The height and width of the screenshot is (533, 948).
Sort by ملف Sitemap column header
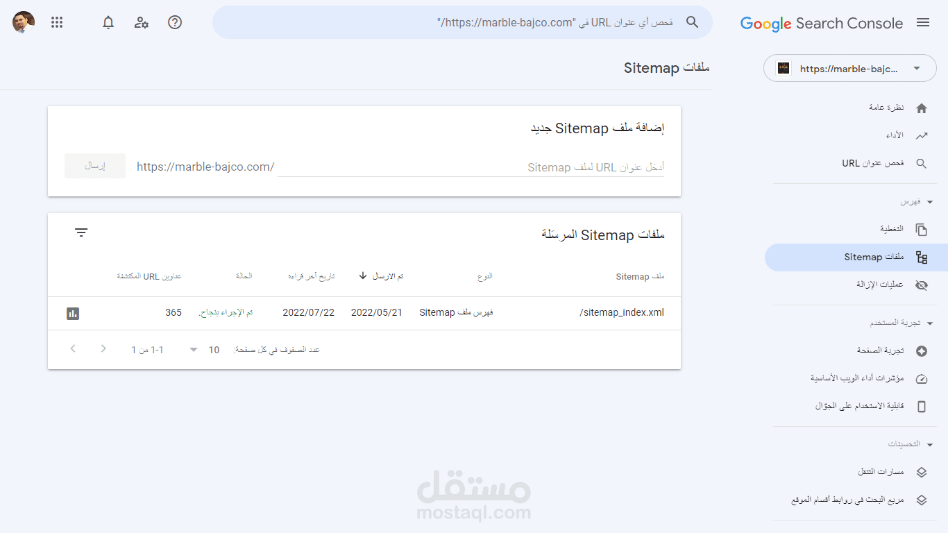(x=640, y=276)
